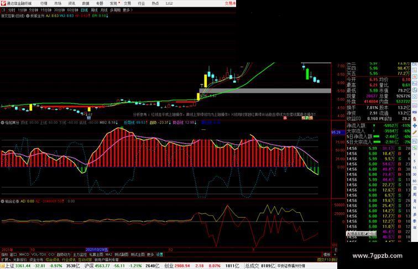Apply the MACD indicator
This screenshot has height=269, width=418.
(24, 255)
